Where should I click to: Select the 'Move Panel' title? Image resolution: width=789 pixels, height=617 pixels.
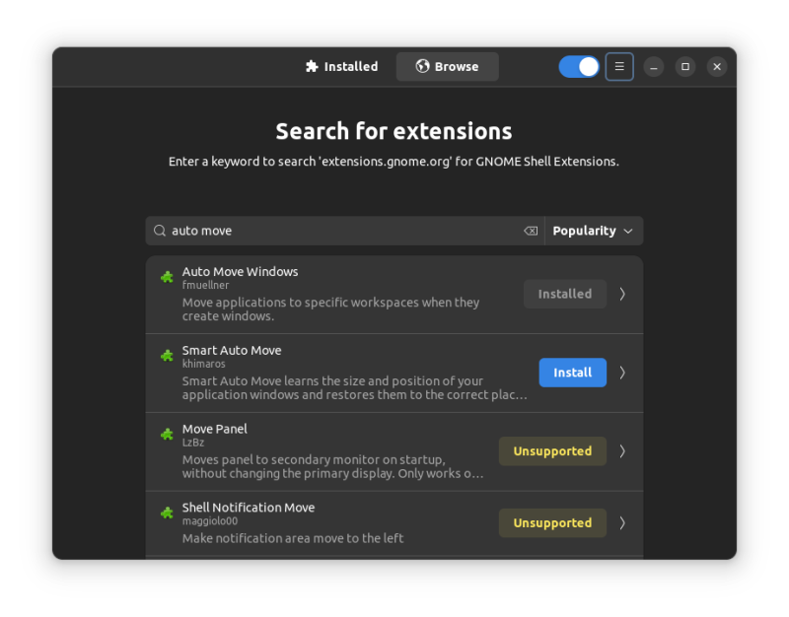pyautogui.click(x=214, y=429)
